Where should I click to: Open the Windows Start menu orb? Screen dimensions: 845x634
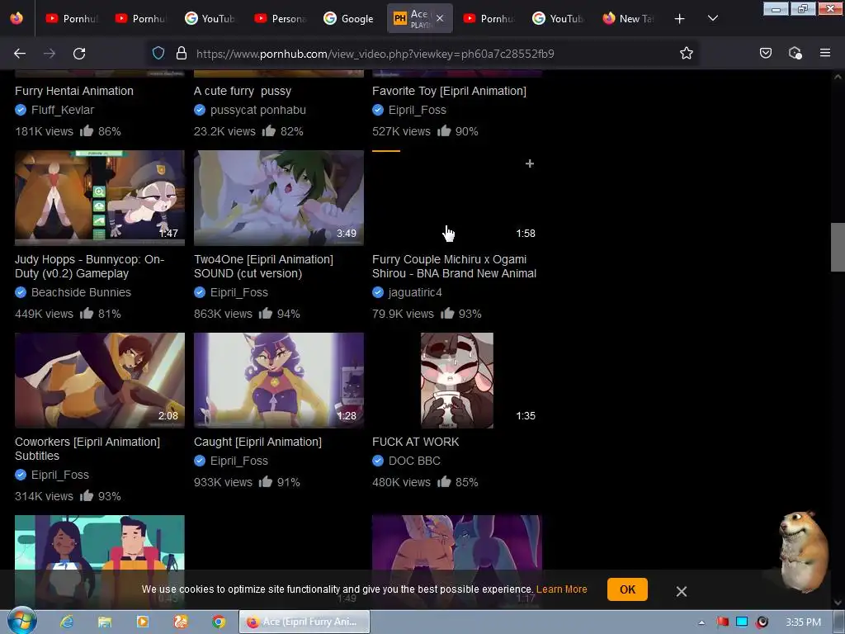[21, 622]
